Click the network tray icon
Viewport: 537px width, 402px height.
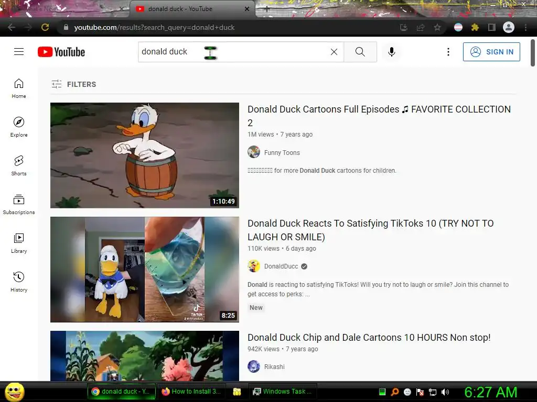click(x=433, y=392)
